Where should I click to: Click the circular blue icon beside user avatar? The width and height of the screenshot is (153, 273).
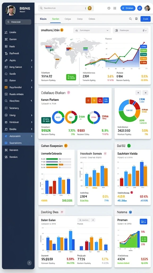point(140,8)
